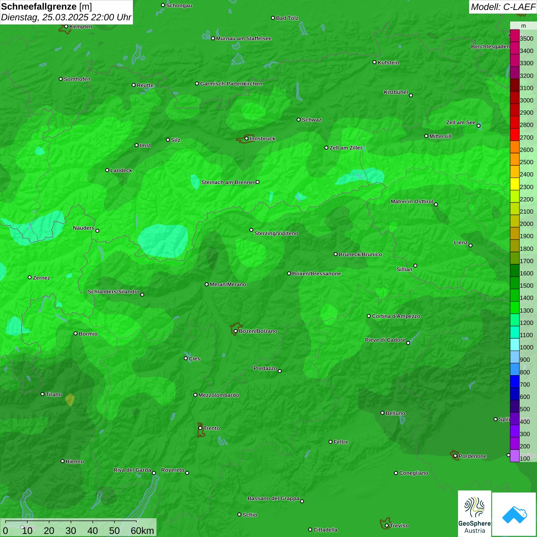Click the Cittadella label
The image size is (537, 537).
pos(325,530)
